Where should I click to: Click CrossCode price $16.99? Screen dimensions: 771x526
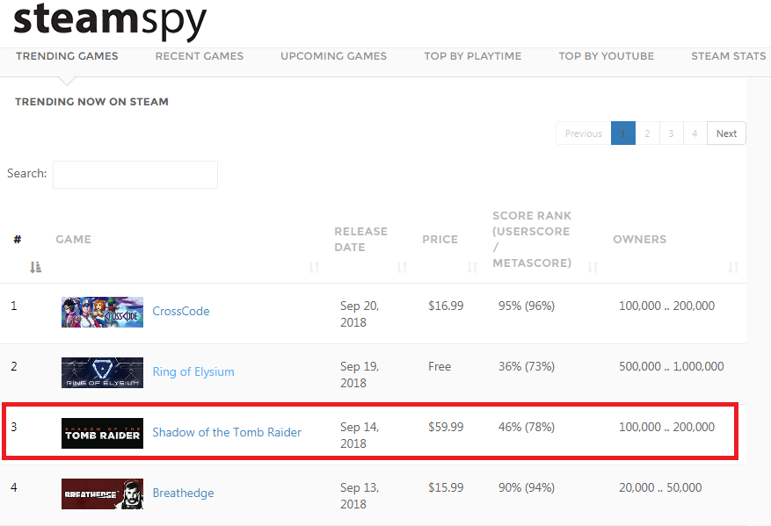pyautogui.click(x=446, y=306)
